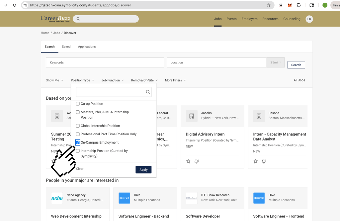Open Software Engineer - Frontend job
Image resolution: width=340 pixels, height=221 pixels.
[279, 216]
